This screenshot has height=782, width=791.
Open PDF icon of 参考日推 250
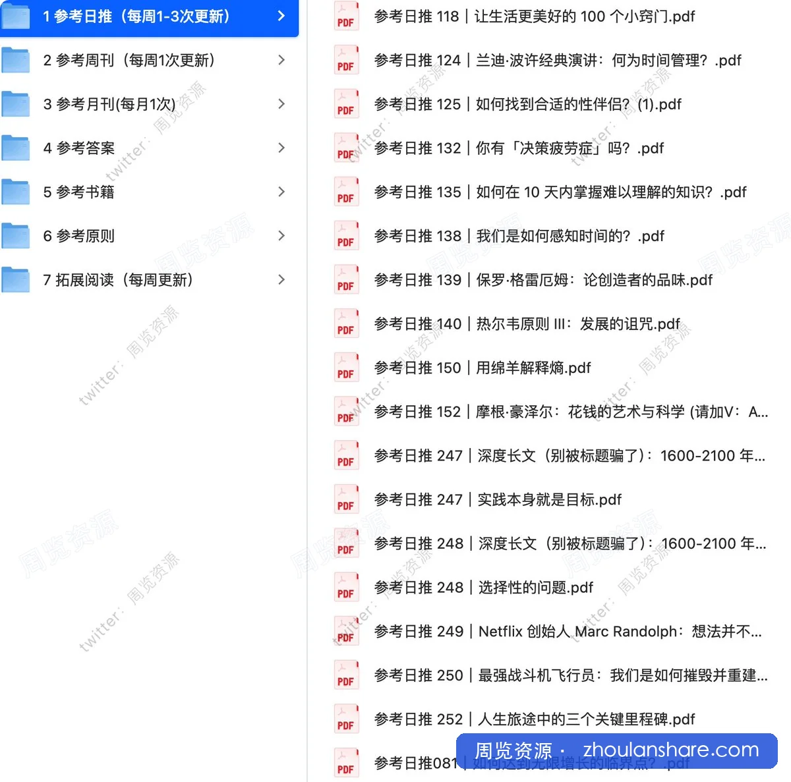[x=347, y=675]
